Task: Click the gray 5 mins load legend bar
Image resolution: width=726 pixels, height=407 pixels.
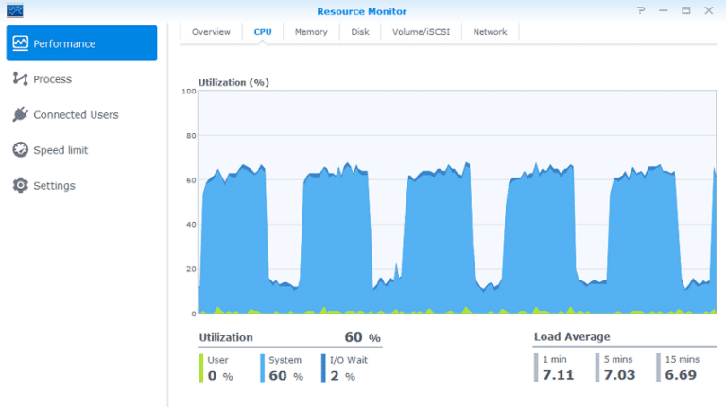Action: [x=596, y=367]
